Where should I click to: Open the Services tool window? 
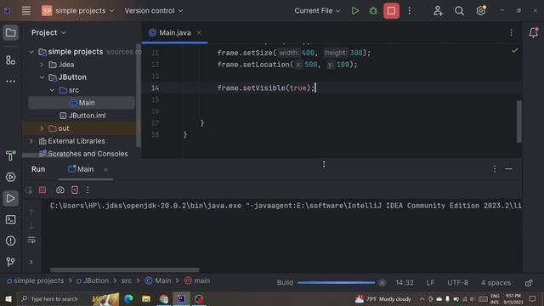tap(10, 177)
